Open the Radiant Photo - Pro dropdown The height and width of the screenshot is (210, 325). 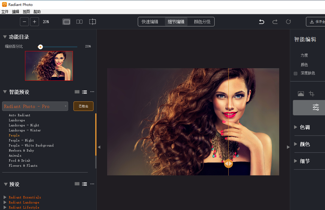(x=35, y=106)
